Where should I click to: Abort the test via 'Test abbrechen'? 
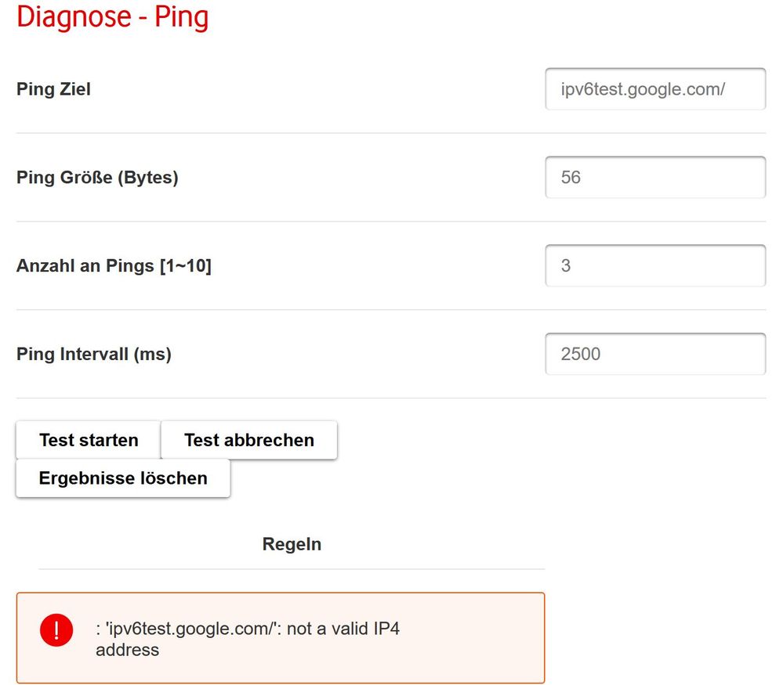[248, 439]
